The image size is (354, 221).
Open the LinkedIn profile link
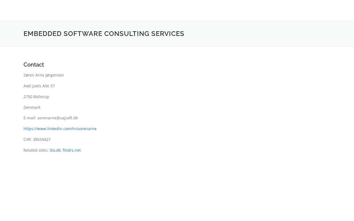60,129
